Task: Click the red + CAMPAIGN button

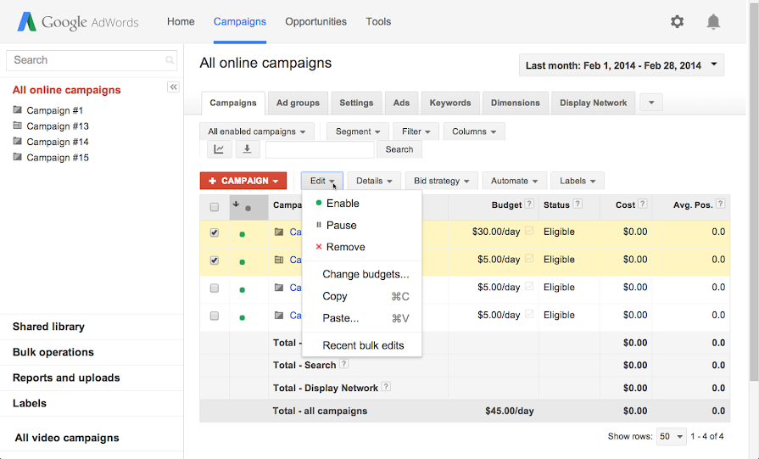Action: (243, 181)
